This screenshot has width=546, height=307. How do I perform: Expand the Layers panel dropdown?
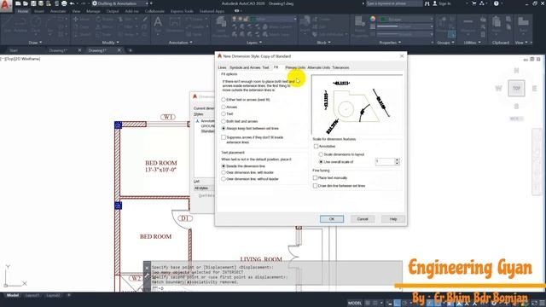pyautogui.click(x=254, y=43)
